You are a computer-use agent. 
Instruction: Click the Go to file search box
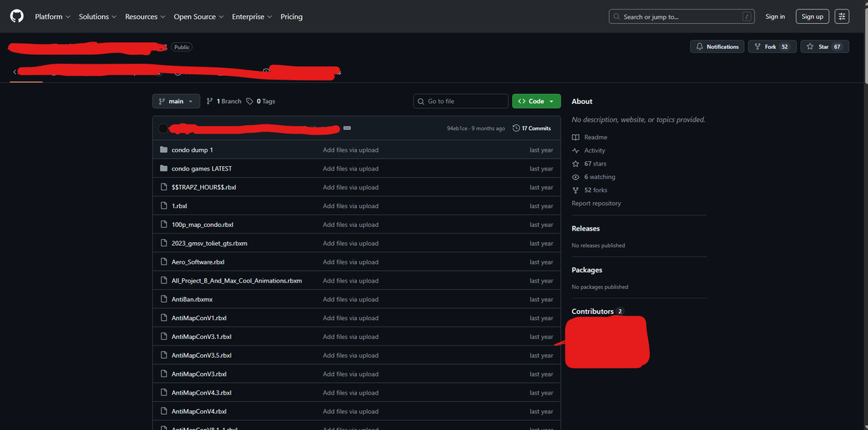pos(461,101)
